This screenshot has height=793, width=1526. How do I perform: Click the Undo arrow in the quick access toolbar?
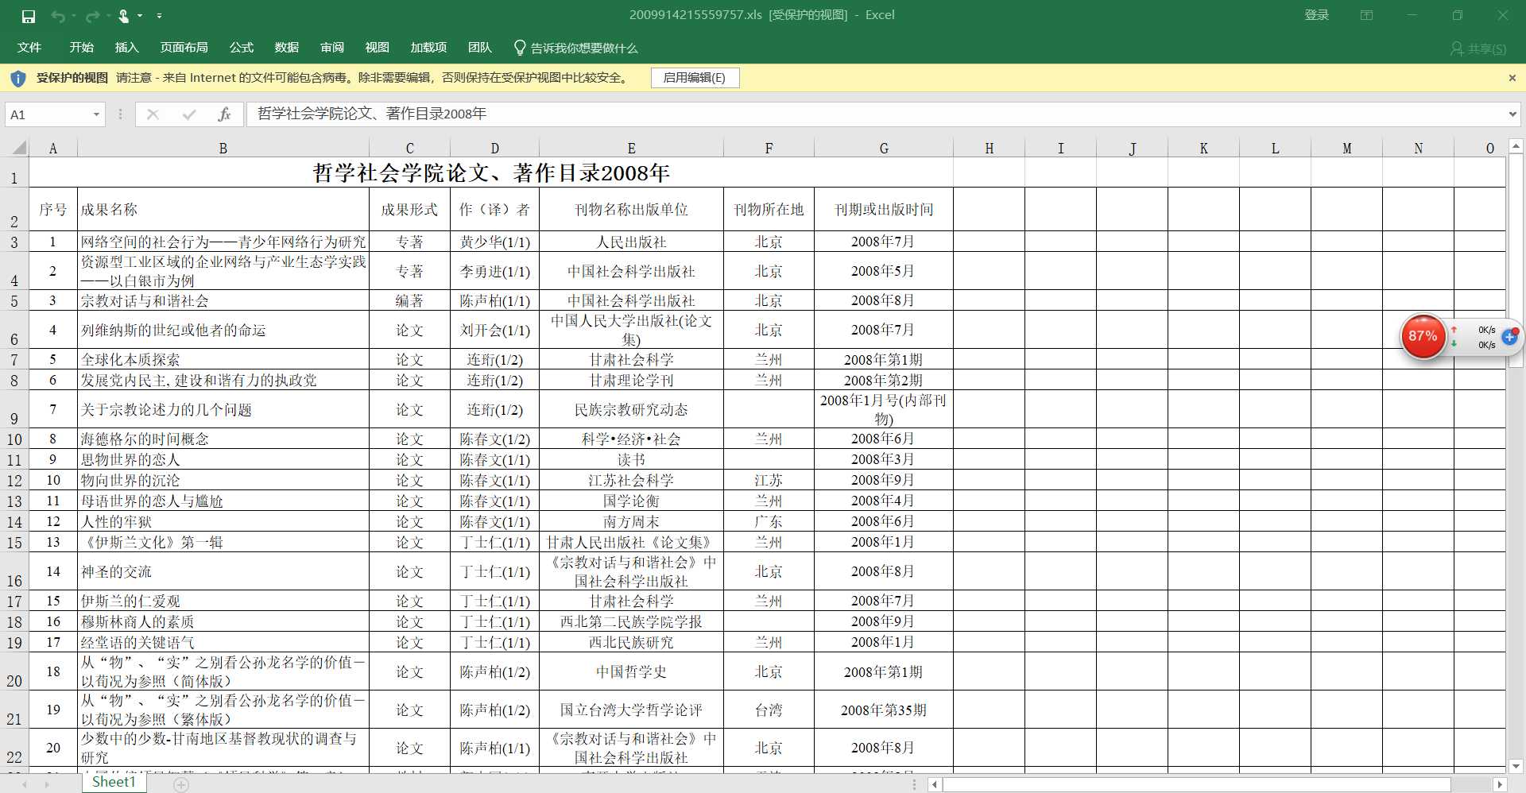[57, 16]
